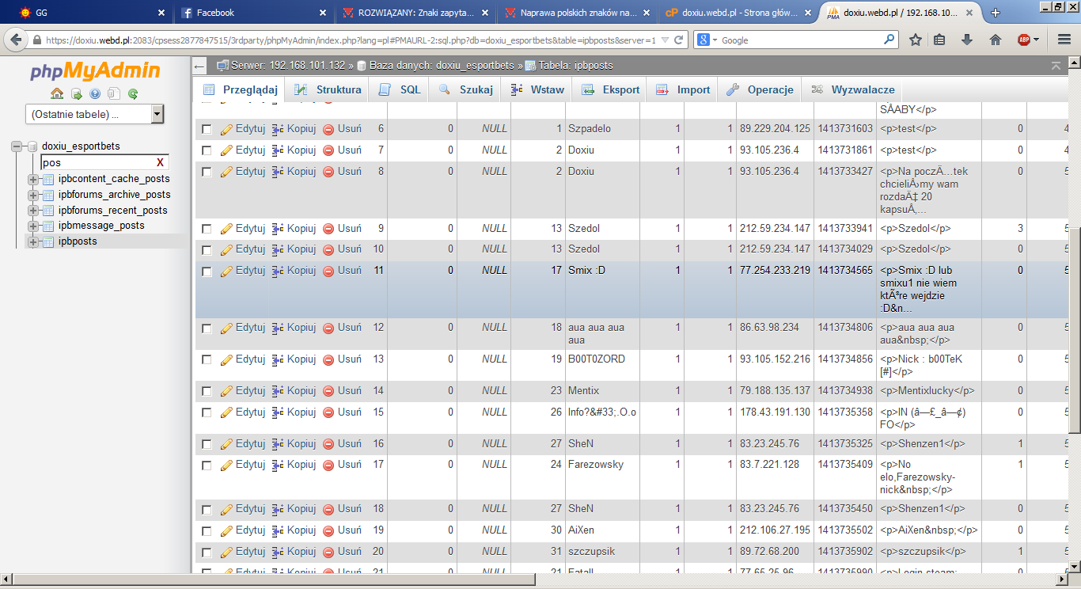This screenshot has width=1081, height=589.
Task: Clear table filter with red X
Action: click(160, 162)
